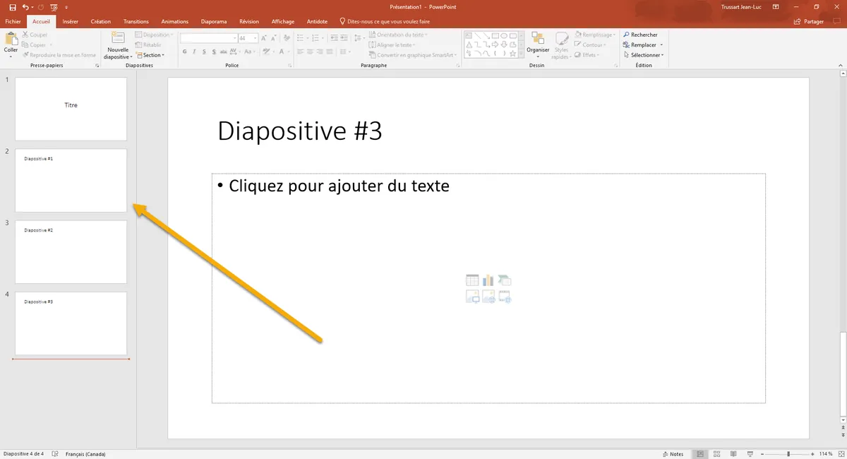Viewport: 847px width, 459px height.
Task: Click the zoom in plus button
Action: pyautogui.click(x=812, y=453)
